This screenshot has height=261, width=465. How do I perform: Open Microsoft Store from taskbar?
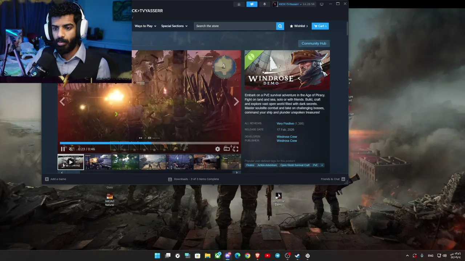[198, 256]
